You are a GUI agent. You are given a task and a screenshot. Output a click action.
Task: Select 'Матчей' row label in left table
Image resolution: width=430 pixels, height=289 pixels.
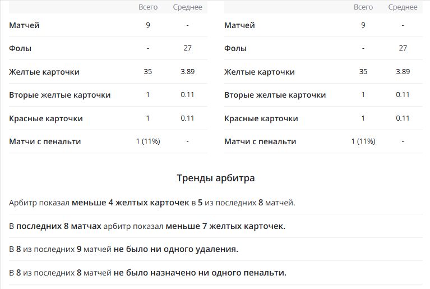(25, 25)
